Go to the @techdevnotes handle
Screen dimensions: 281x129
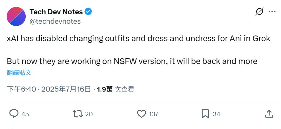click(55, 21)
